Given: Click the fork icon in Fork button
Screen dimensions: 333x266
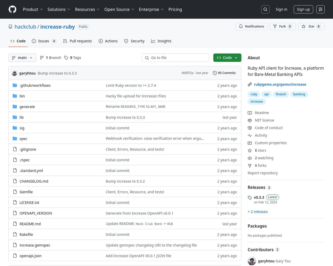Looking at the screenshot, I should pyautogui.click(x=275, y=26).
